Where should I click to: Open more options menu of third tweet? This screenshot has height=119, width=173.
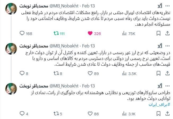pos(167,86)
